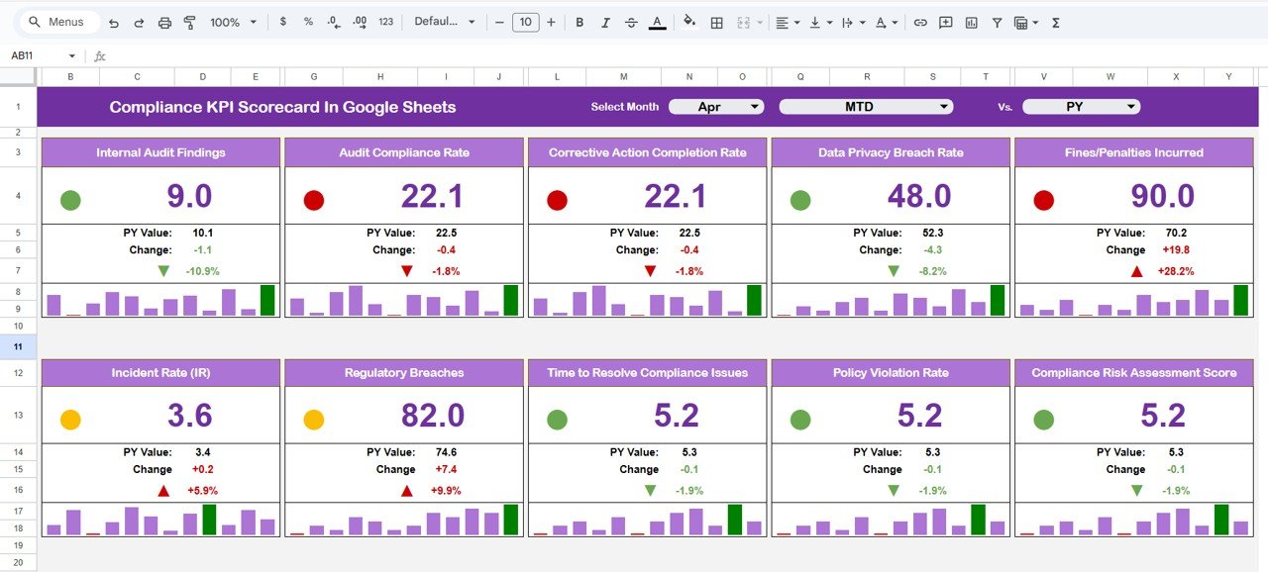Open the text color picker
Screen dimensions: 1268x572
coord(655,22)
